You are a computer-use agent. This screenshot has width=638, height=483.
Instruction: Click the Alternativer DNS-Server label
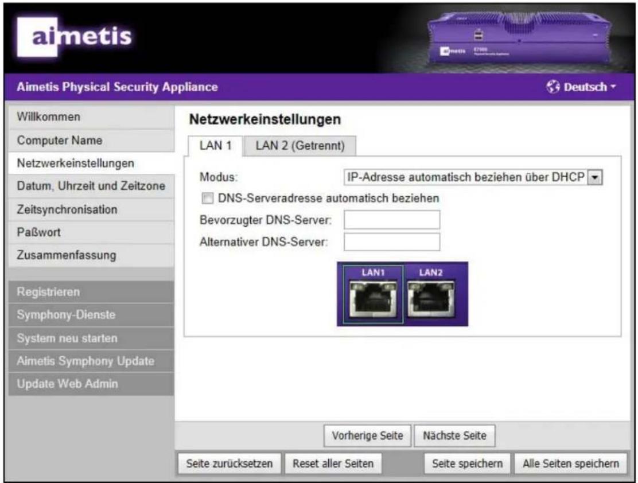coord(264,242)
